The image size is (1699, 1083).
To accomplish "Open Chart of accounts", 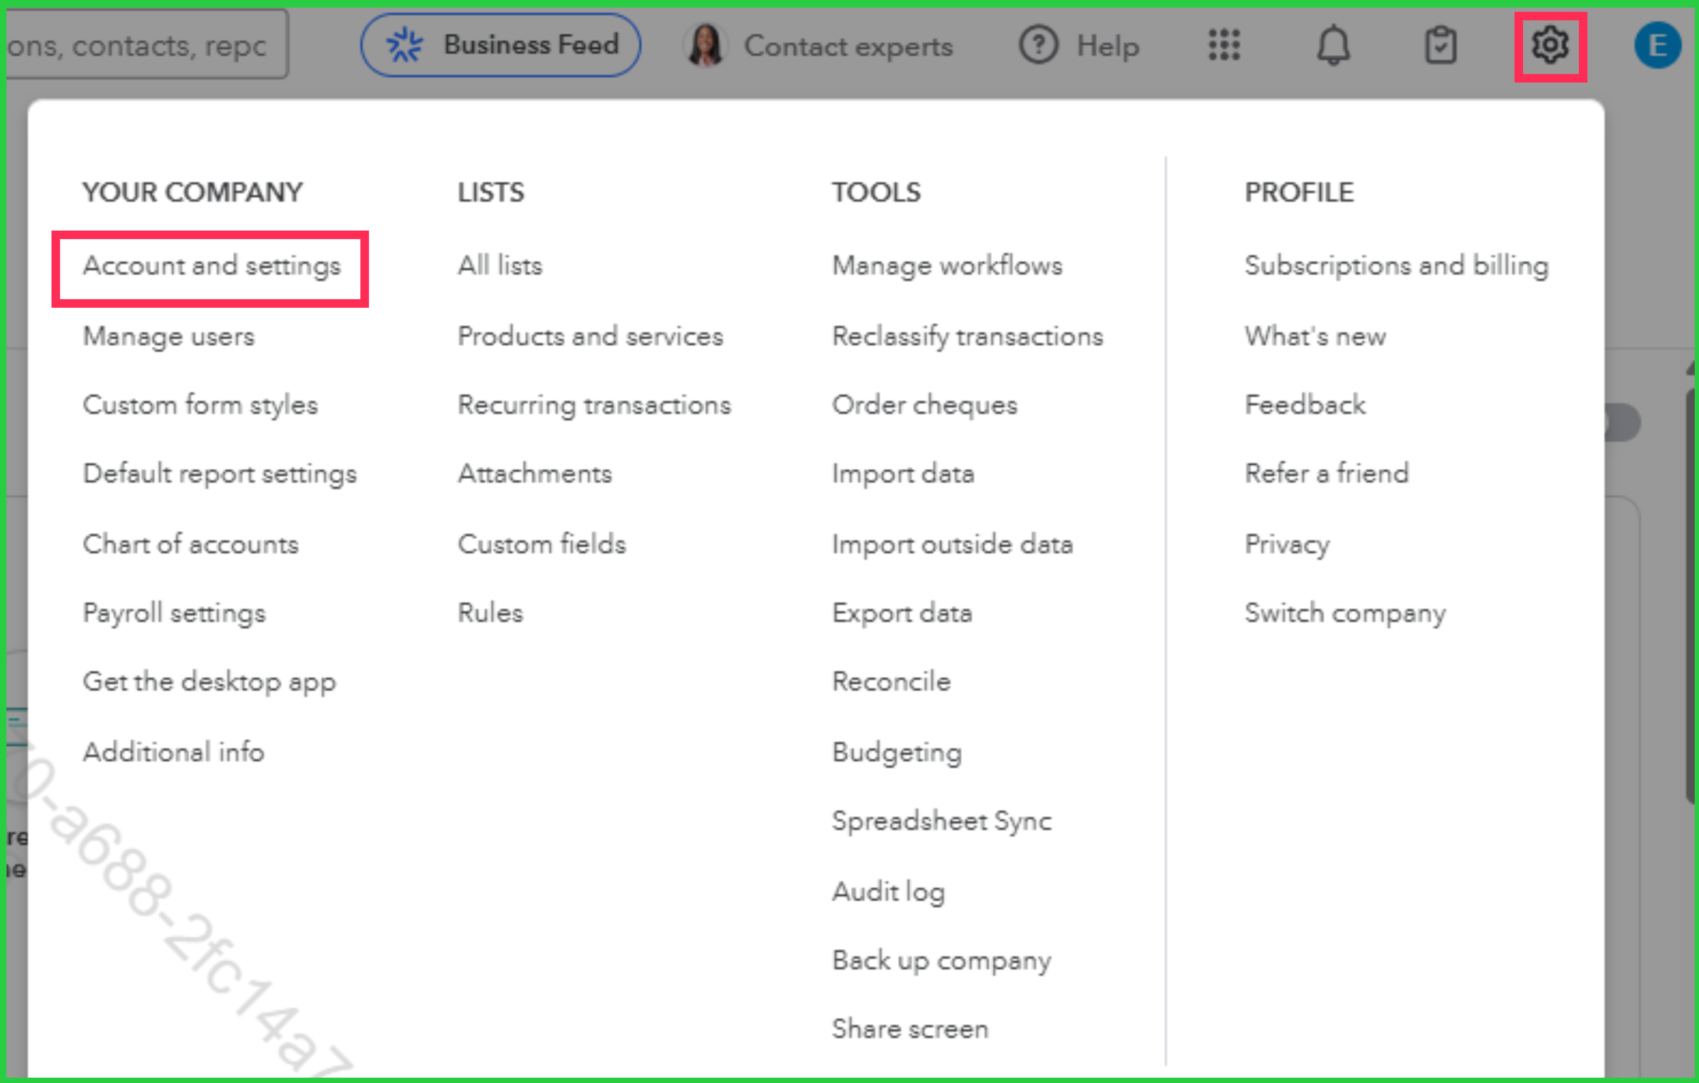I will (190, 545).
